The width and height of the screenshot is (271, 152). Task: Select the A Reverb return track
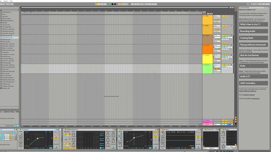tap(207, 120)
